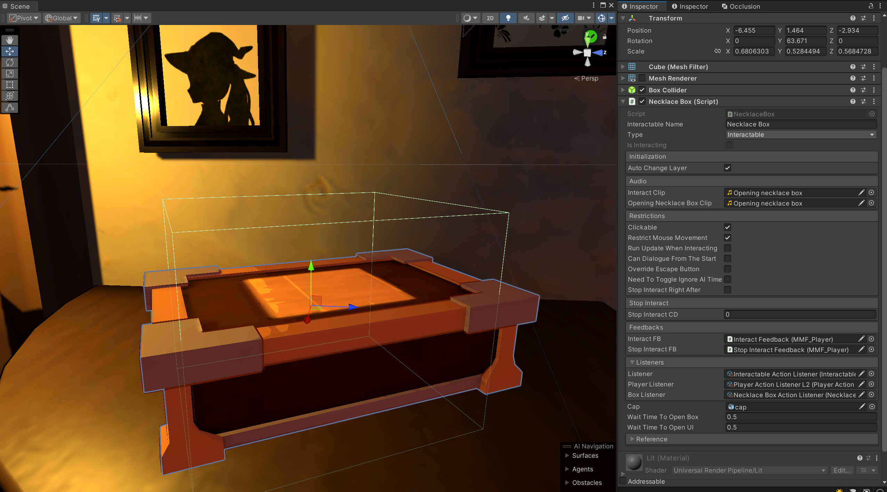
Task: Select the Rotate tool
Action: click(10, 62)
